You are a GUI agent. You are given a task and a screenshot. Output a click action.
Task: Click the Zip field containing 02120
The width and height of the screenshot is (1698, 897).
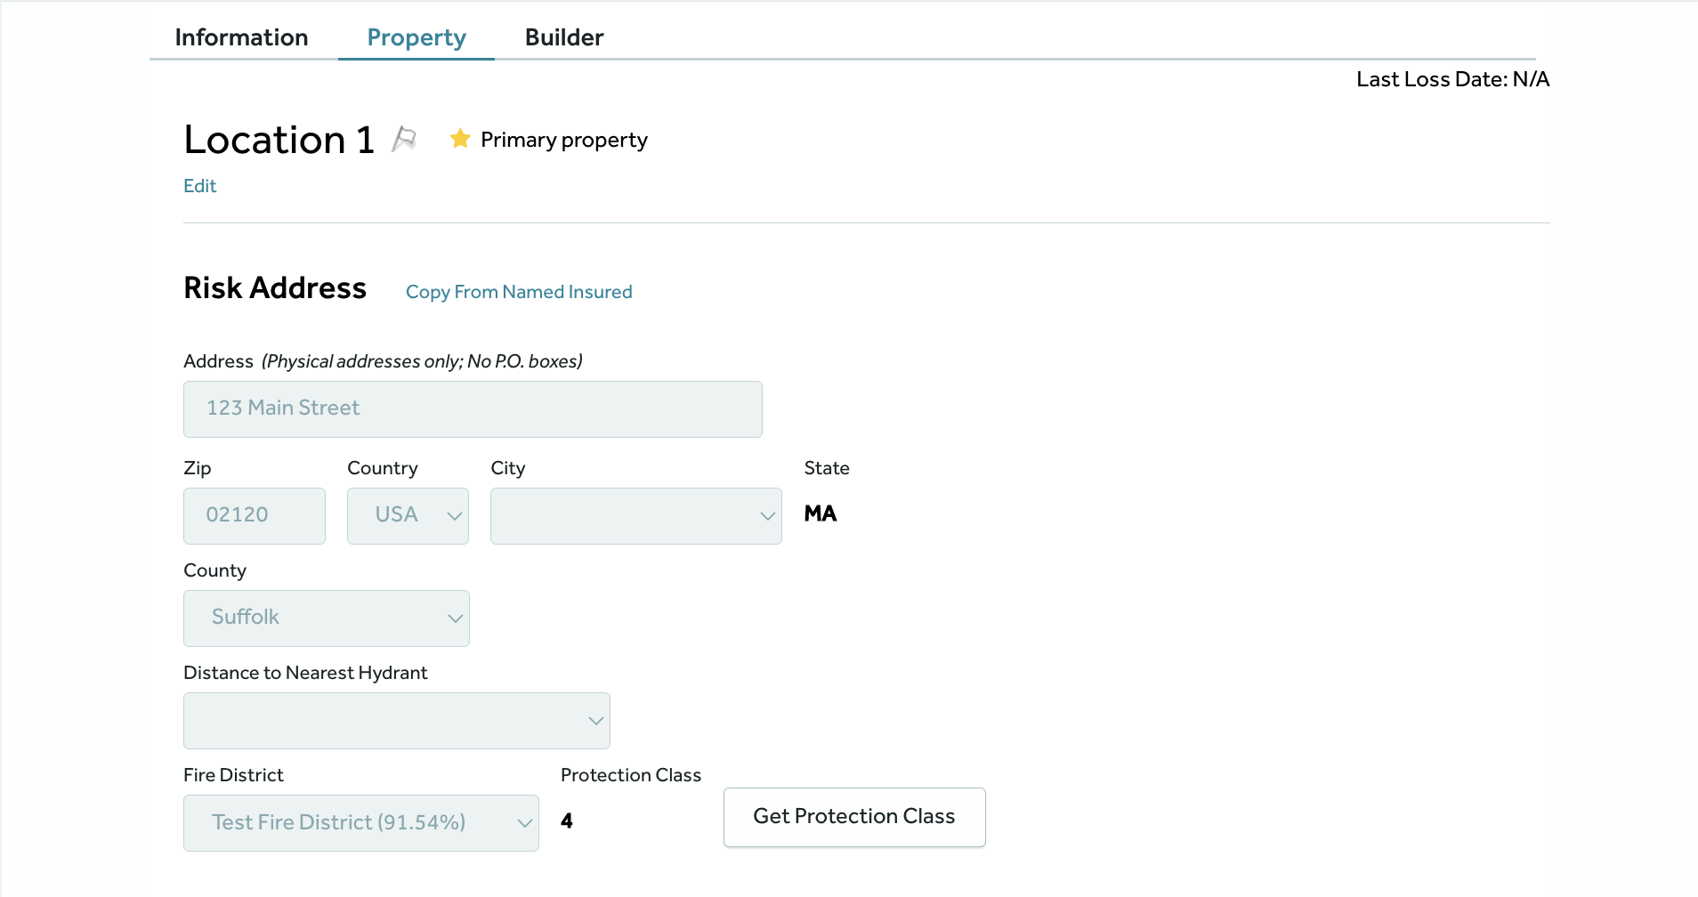pyautogui.click(x=255, y=516)
